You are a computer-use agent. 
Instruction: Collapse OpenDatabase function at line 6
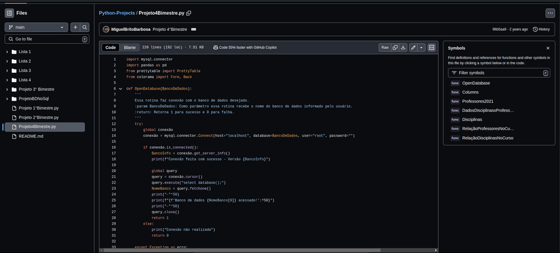tap(120, 89)
